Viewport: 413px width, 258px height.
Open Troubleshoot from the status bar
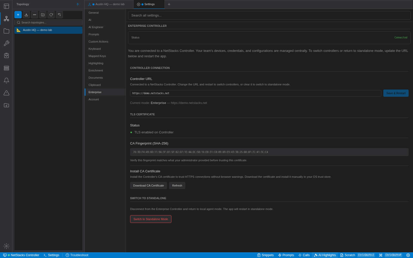click(77, 255)
